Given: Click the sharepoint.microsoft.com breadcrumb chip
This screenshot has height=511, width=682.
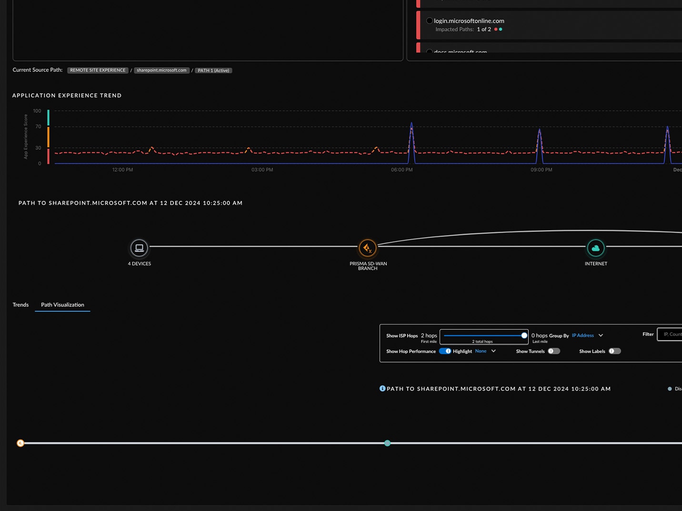Looking at the screenshot, I should click(161, 70).
